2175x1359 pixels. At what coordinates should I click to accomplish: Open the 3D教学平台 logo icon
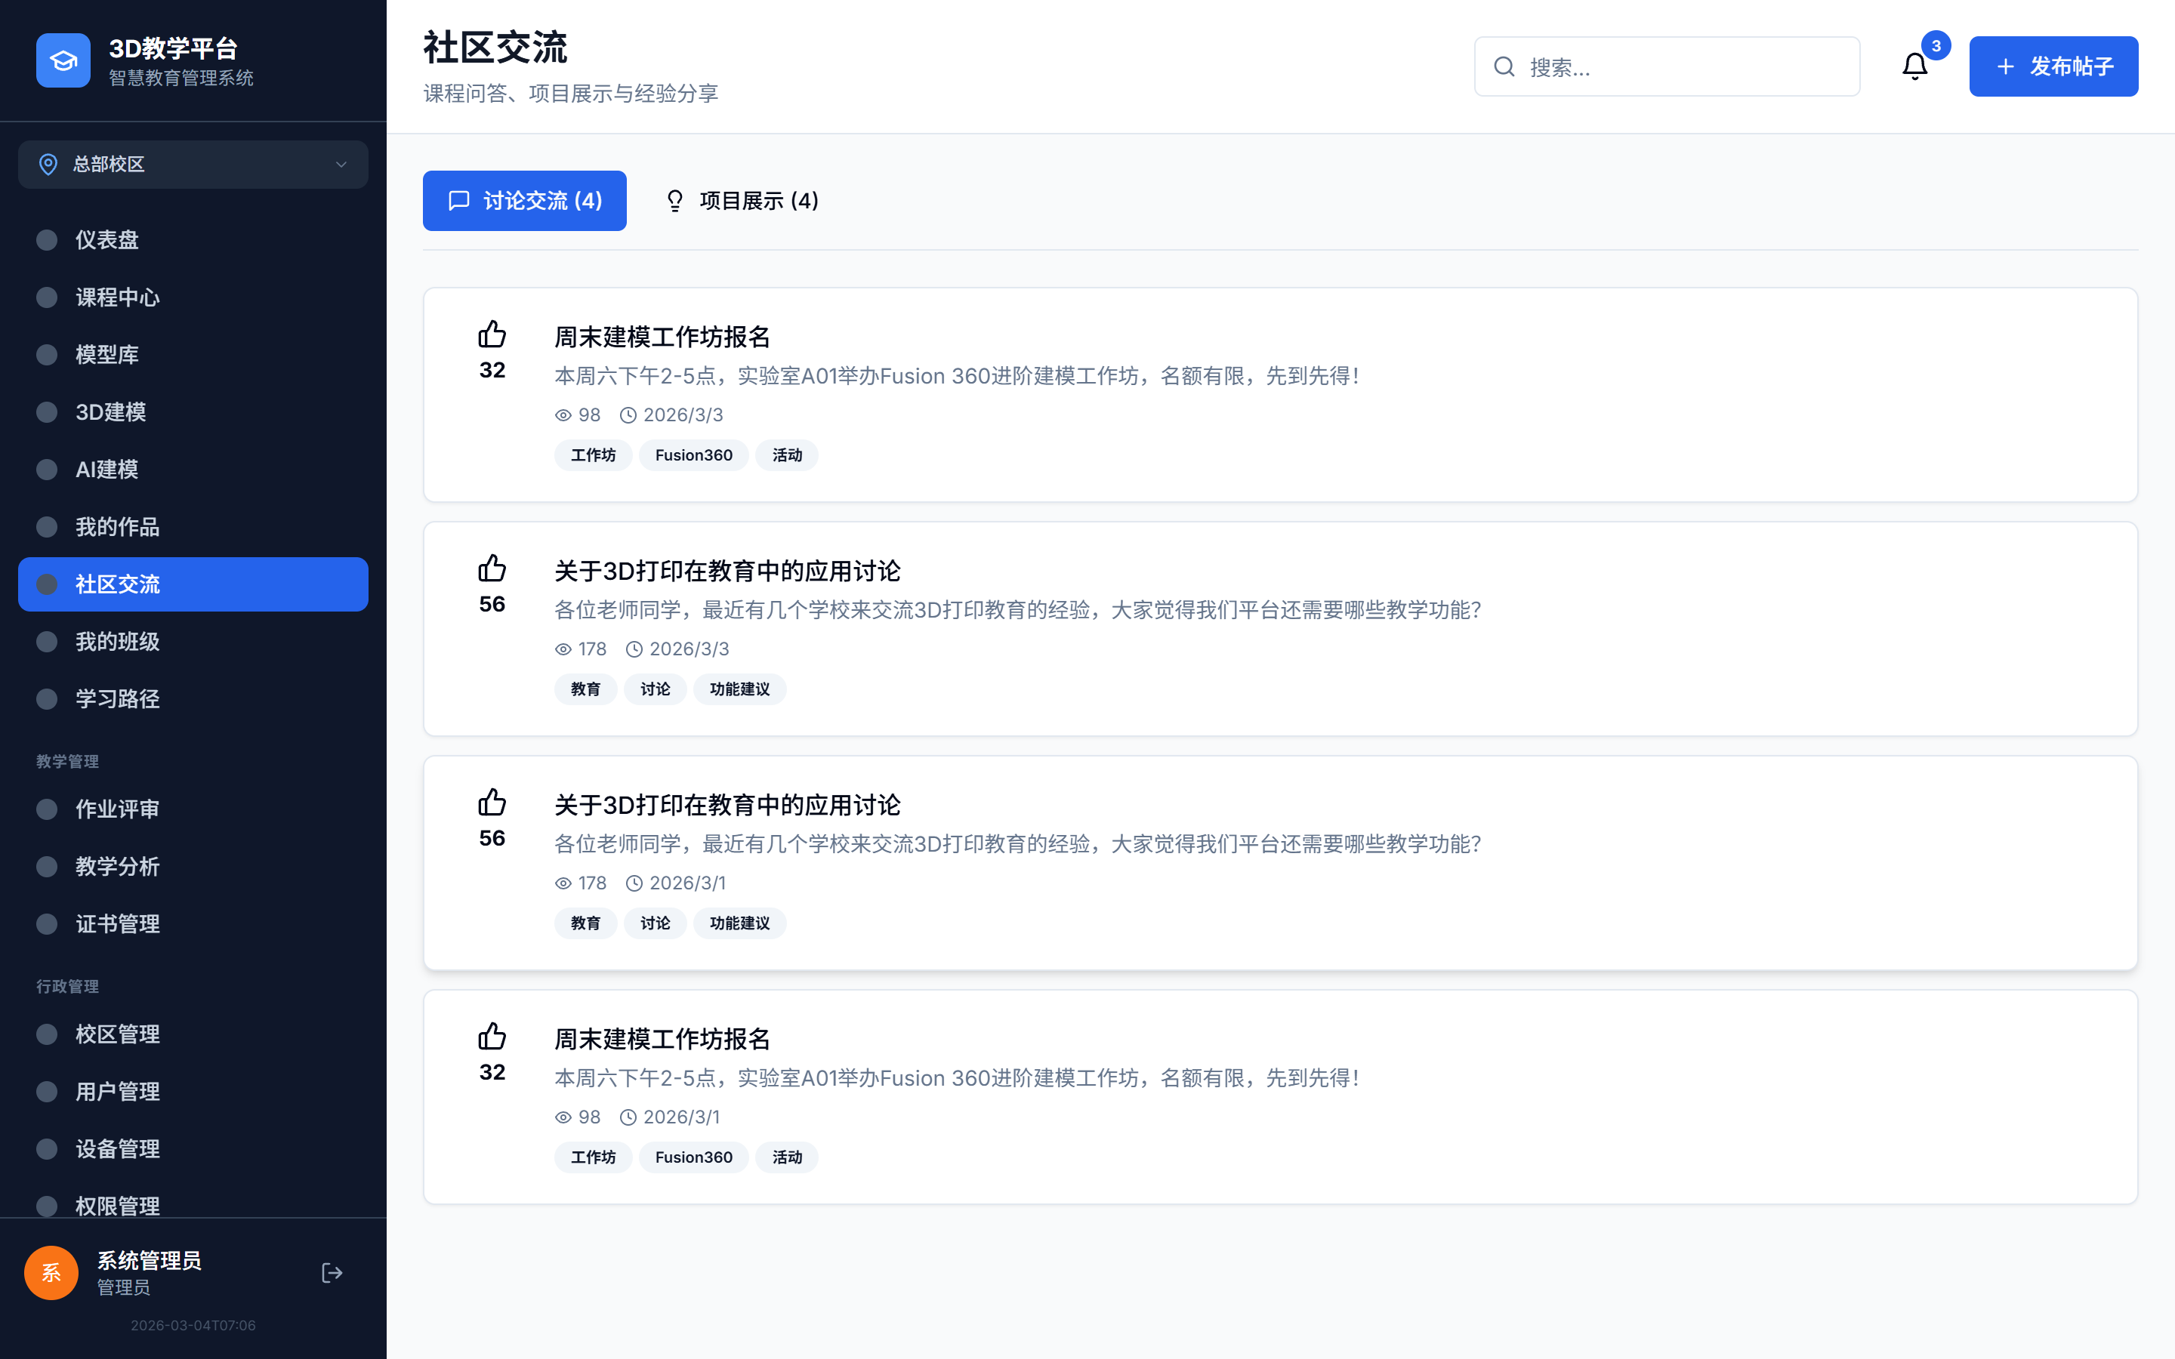[63, 60]
